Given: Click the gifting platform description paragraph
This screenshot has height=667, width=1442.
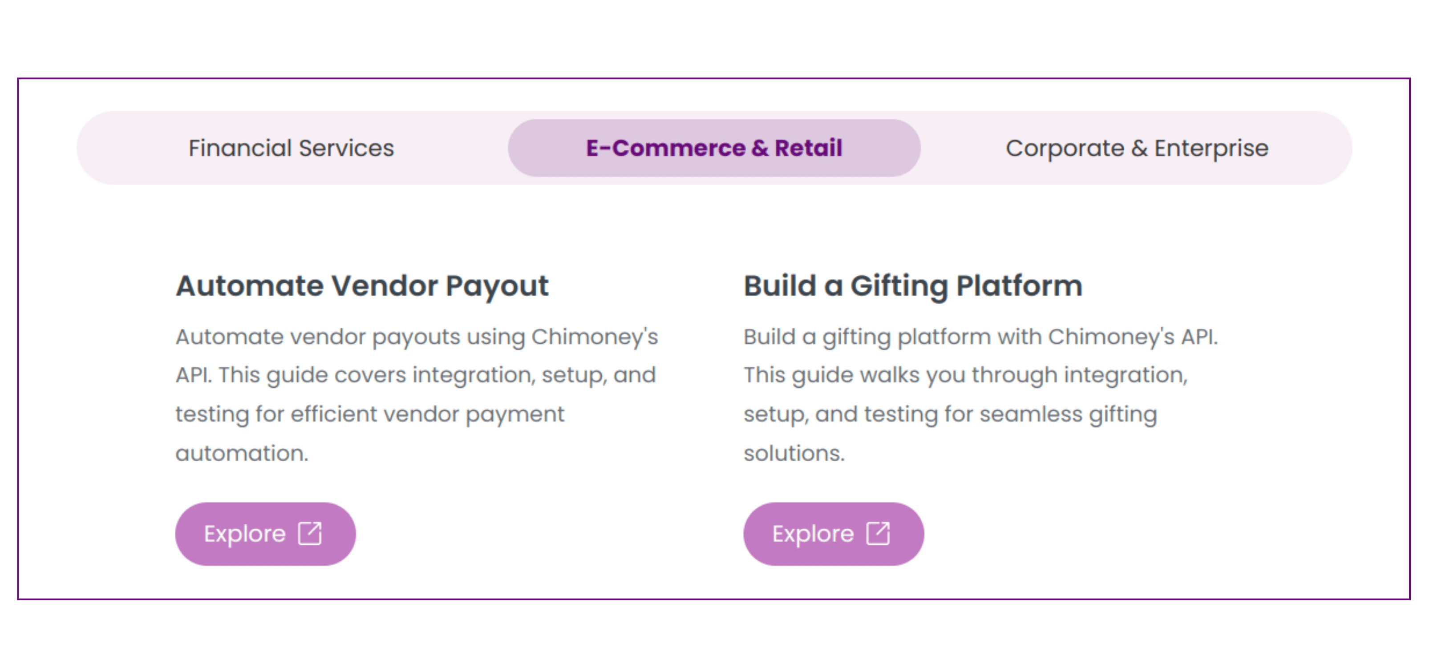Looking at the screenshot, I should [x=981, y=395].
